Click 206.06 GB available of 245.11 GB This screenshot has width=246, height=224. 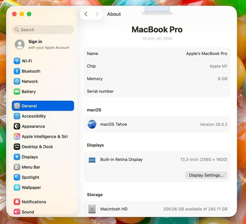pyautogui.click(x=195, y=209)
